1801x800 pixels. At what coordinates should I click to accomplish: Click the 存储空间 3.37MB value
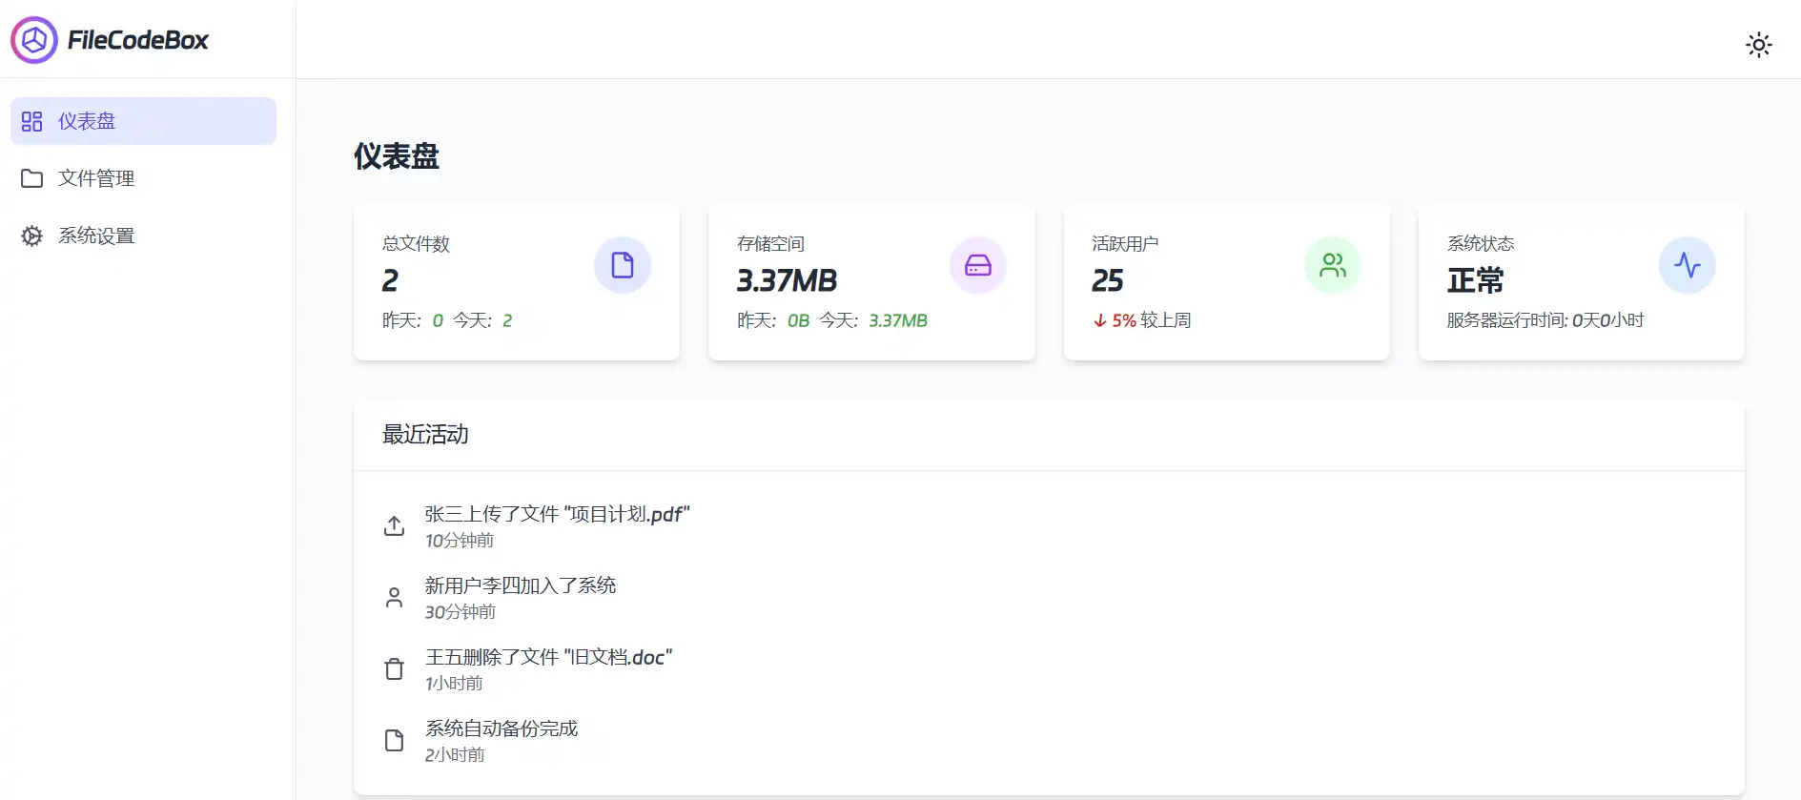[787, 280]
